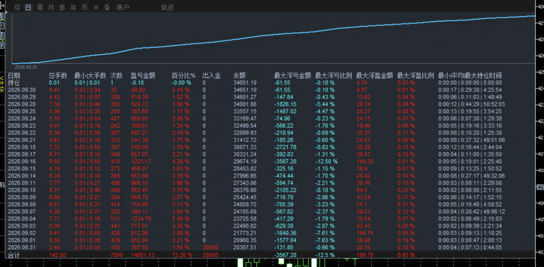Viewport: 544px width, 267px height.
Task: Click trade count 531 on 2026.09.04
Action: click(115, 219)
